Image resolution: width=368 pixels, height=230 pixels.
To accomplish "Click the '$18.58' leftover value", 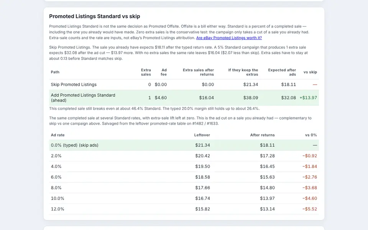I will click(202, 177).
